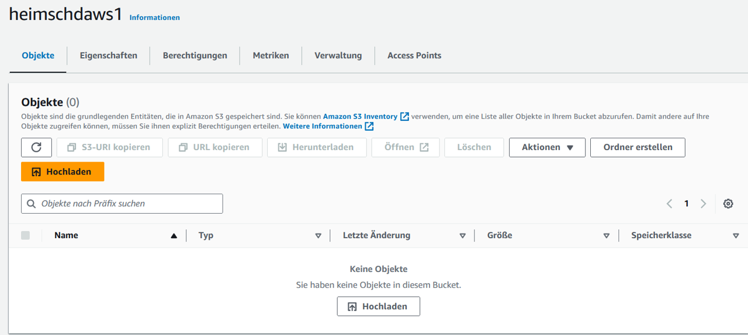Click the orange Hochladen upload button
The image size is (748, 335).
pos(63,172)
